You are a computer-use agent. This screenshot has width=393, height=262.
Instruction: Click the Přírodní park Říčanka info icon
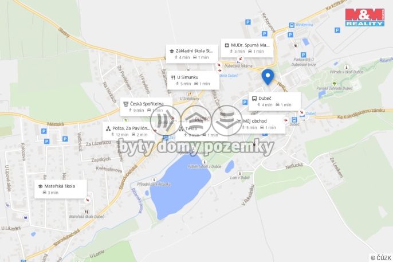(154, 180)
